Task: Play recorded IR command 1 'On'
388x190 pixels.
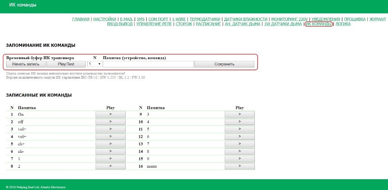Action: click(x=110, y=114)
